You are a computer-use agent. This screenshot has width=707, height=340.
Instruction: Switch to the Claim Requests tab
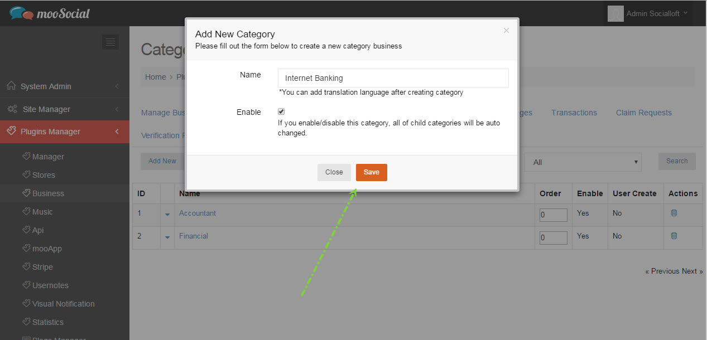pyautogui.click(x=644, y=113)
